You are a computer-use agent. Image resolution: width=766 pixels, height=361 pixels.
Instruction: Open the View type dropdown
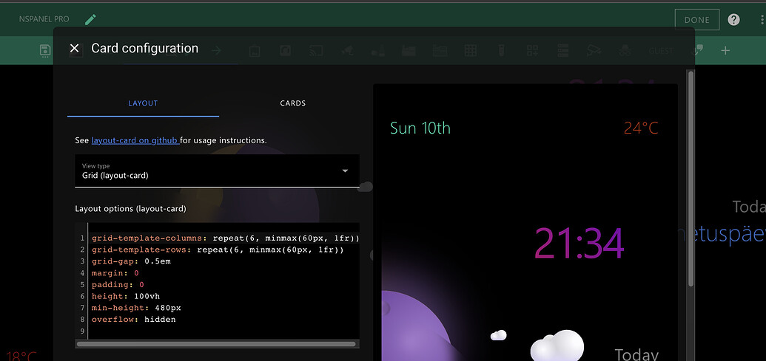[x=217, y=171]
